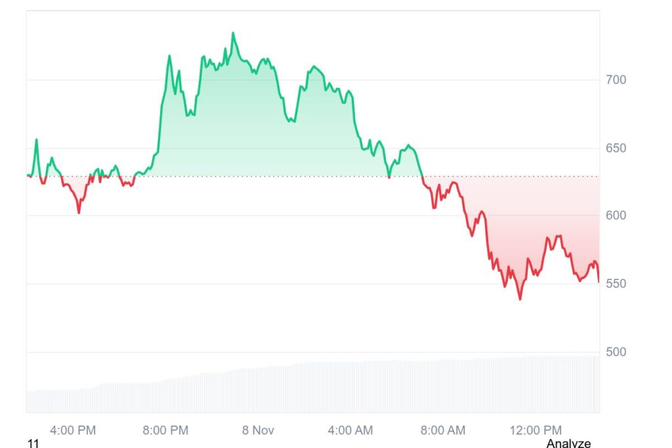Click the 8 Nov date label
The image size is (672, 448).
pos(258,430)
